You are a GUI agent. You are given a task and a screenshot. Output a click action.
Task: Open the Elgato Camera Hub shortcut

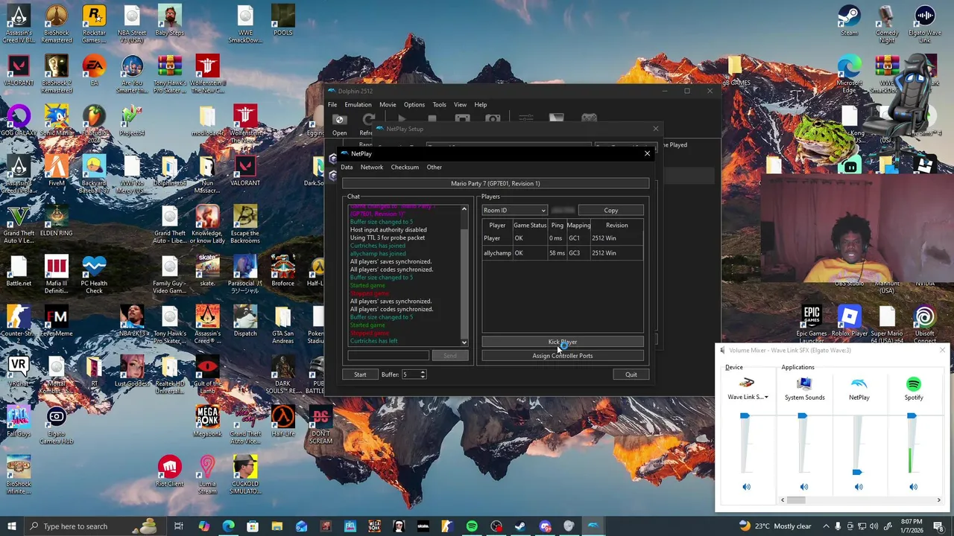pos(56,424)
